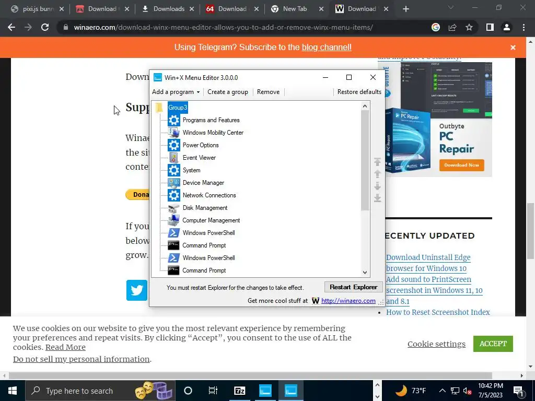The image size is (535, 401).
Task: Reload the page with the refresh icon
Action: tap(45, 27)
